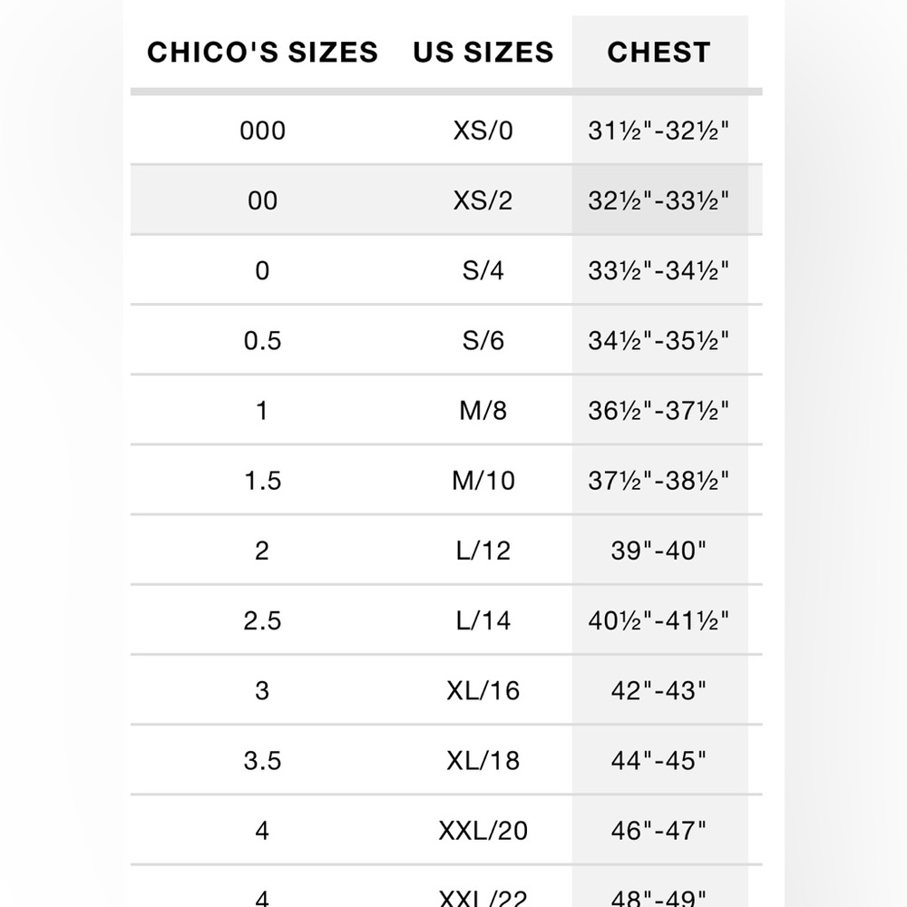Click the XL/16 US size entry
Viewport: 907px width, 907px height.
pos(483,690)
